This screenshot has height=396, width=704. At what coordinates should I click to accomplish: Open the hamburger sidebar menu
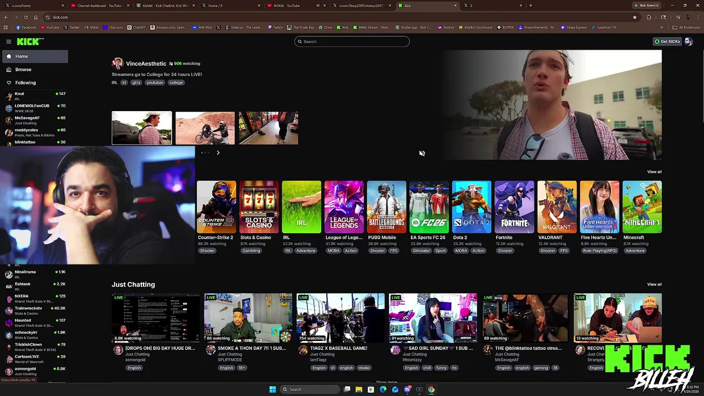pyautogui.click(x=9, y=42)
